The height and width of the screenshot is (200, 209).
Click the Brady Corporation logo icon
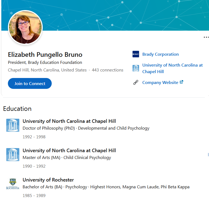[x=136, y=54]
